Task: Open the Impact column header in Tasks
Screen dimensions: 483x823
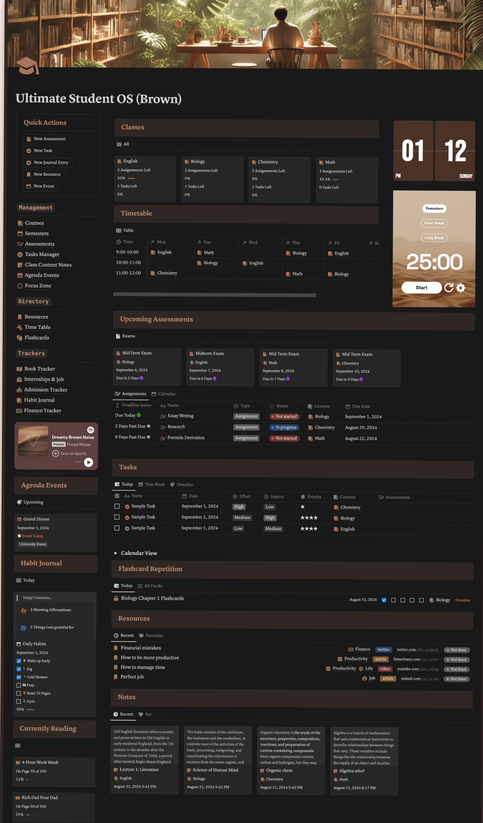Action: pos(274,497)
